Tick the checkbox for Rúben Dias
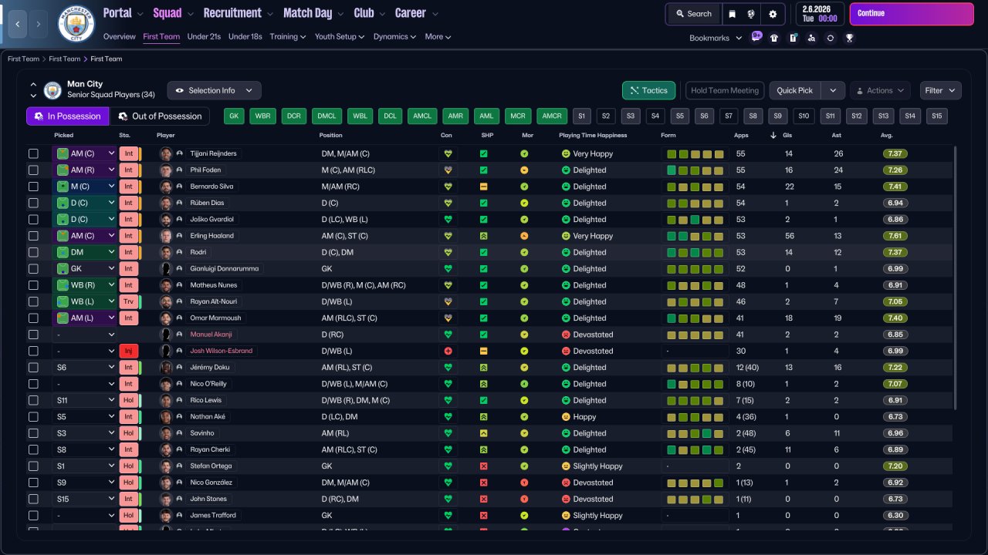This screenshot has height=555, width=988. click(x=33, y=203)
